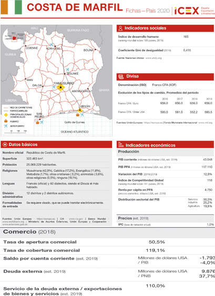Click the División administrativa value 12 distritos
The image size is (215, 296).
pyautogui.click(x=50, y=193)
